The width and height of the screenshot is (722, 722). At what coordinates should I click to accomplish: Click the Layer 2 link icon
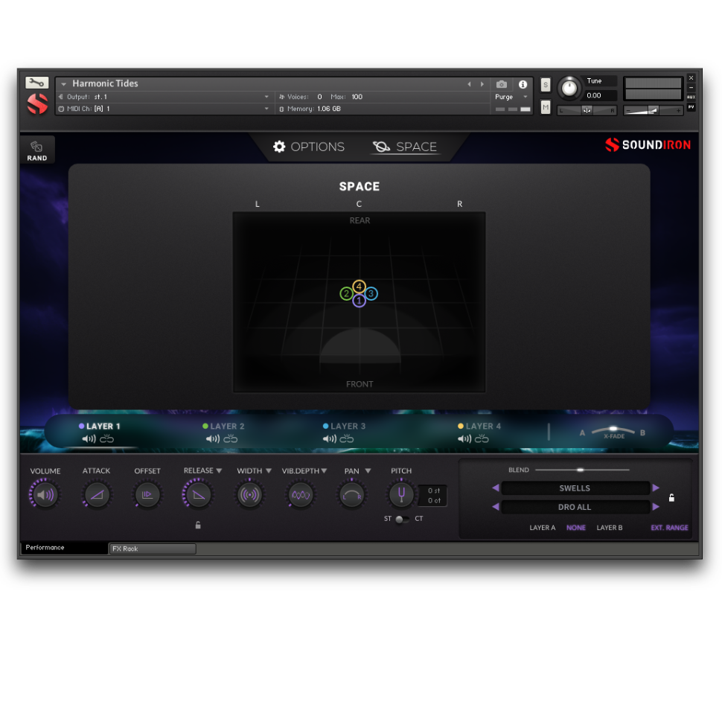point(231,439)
